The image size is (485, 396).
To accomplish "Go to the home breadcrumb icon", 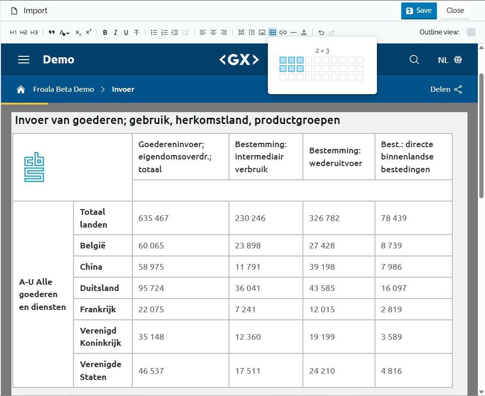I will (21, 89).
